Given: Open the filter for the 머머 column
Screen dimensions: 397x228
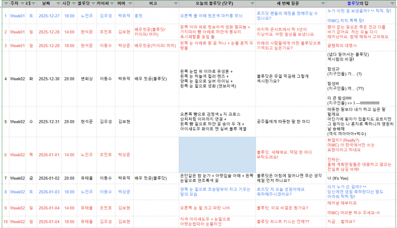Looking at the screenshot, I should (130, 4).
